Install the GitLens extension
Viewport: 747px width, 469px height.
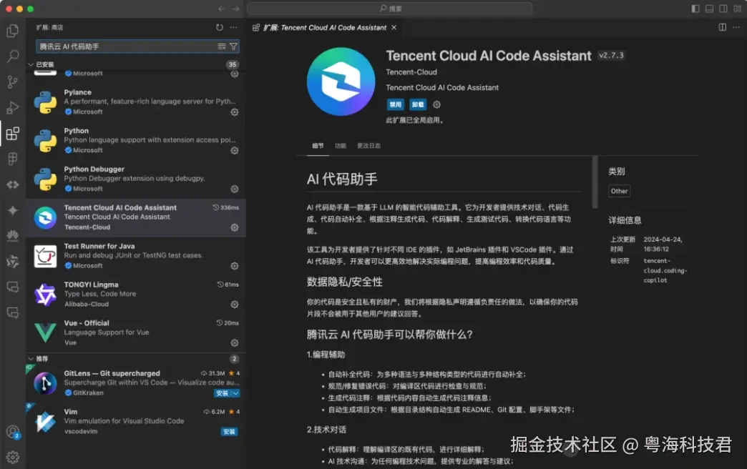(222, 393)
